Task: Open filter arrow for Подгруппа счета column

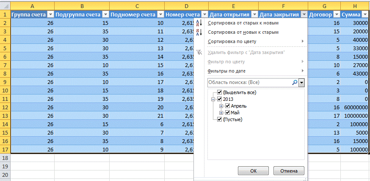Action: [x=105, y=14]
